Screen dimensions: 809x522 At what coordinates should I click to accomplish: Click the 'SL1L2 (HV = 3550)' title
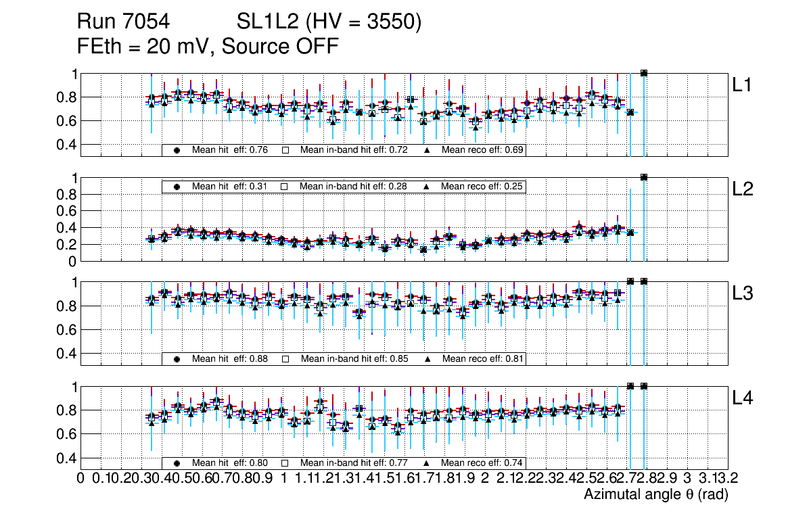329,22
